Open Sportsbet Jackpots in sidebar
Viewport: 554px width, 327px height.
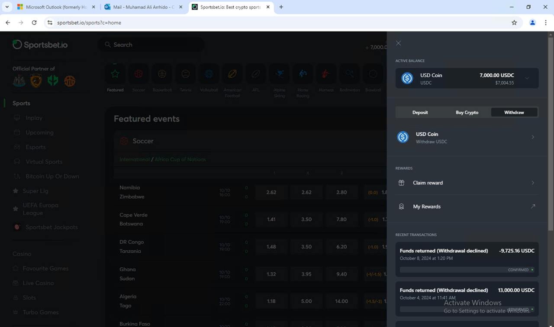point(51,227)
